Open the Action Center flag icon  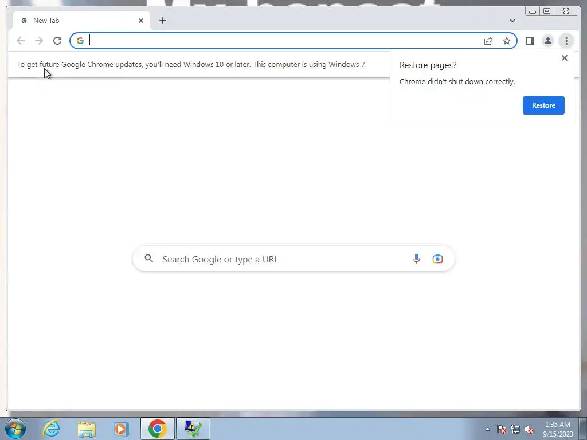tap(502, 430)
